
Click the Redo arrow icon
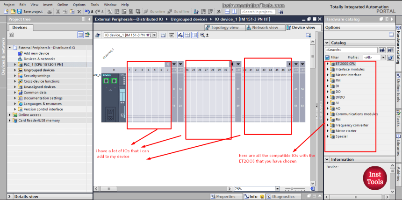[x=97, y=12]
